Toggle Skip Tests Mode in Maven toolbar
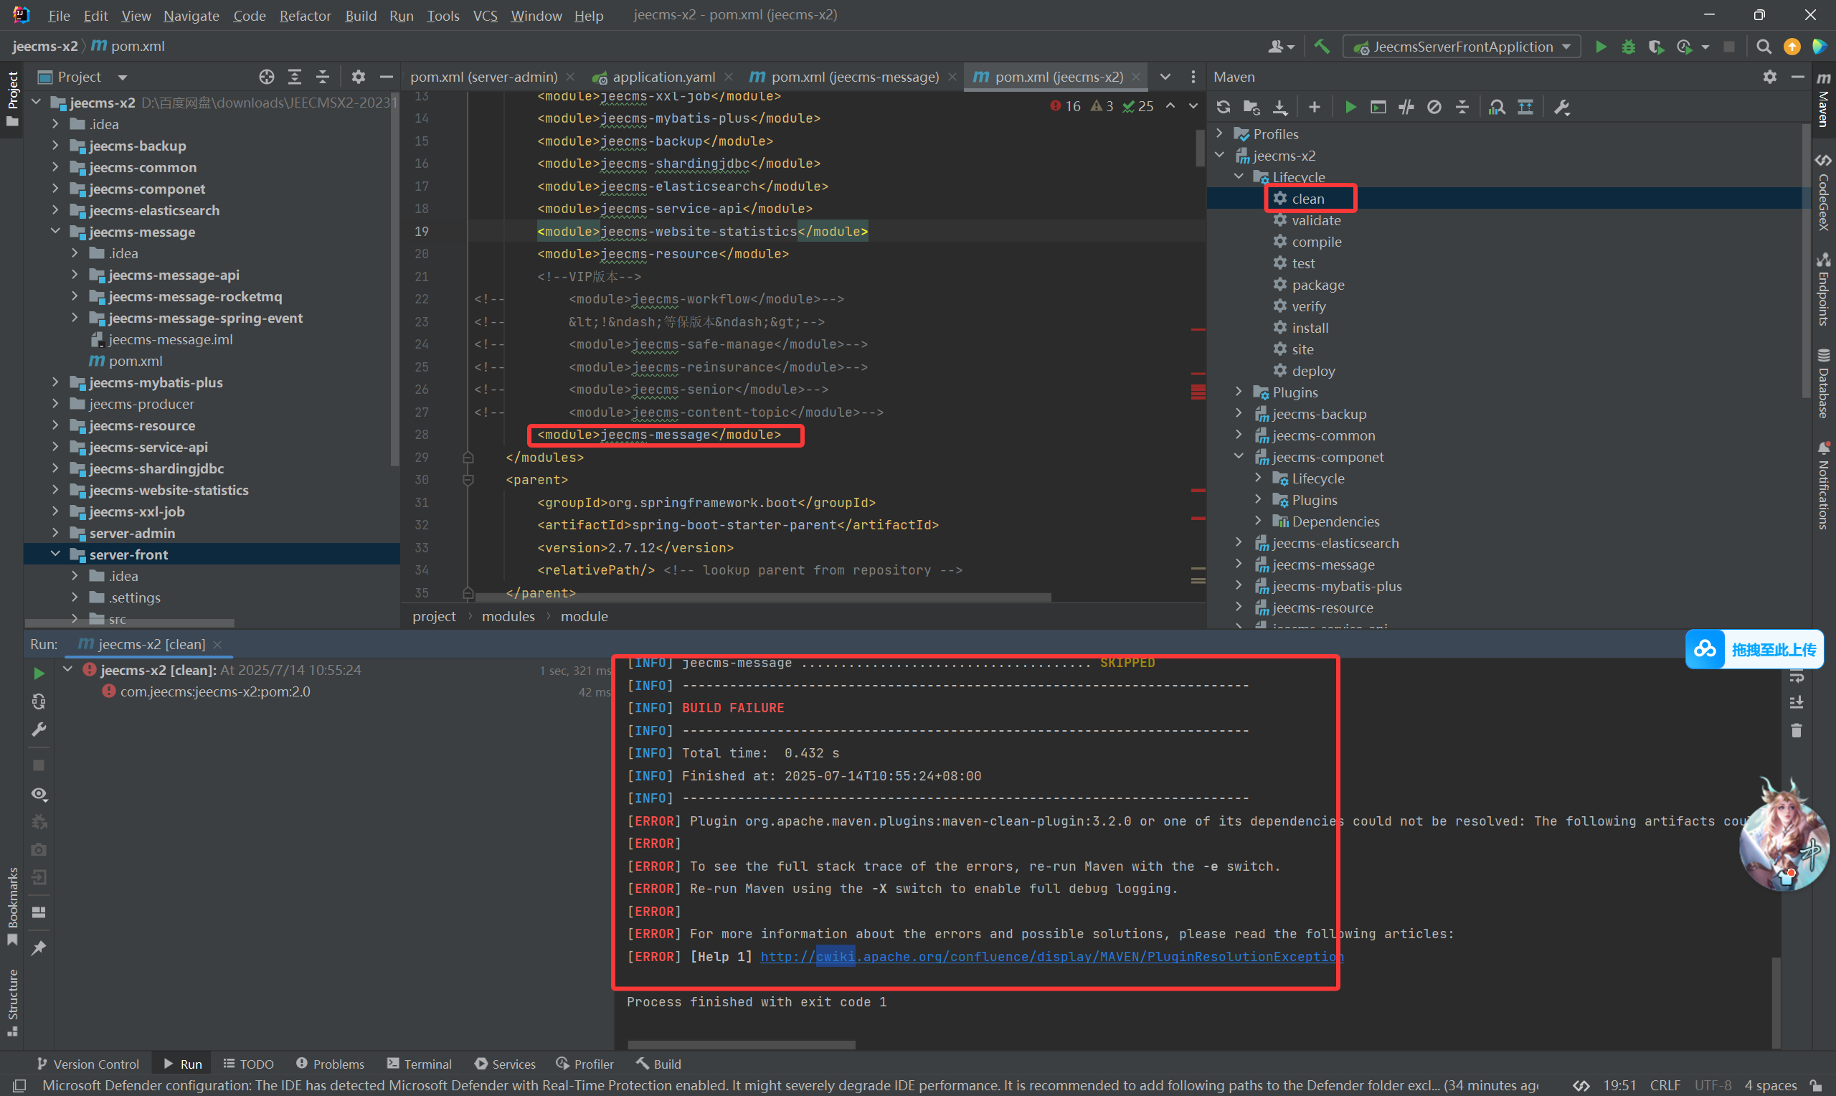The width and height of the screenshot is (1836, 1096). 1434,107
